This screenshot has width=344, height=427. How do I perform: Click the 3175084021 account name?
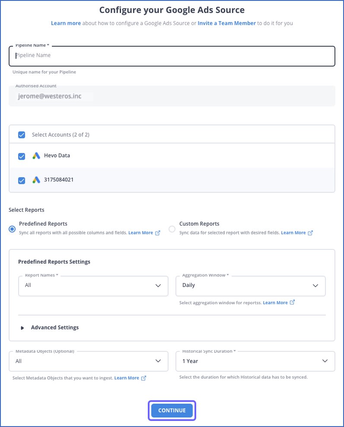coord(59,180)
